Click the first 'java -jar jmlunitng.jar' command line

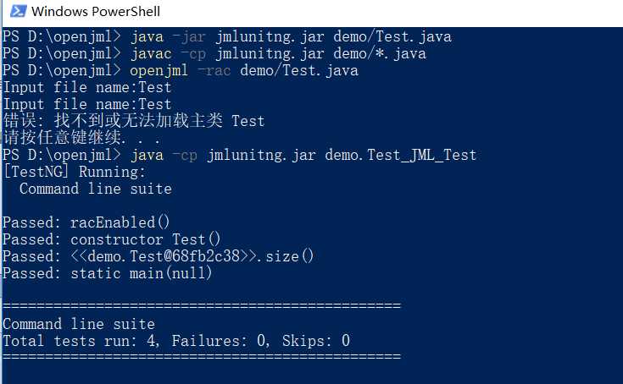[x=227, y=37]
